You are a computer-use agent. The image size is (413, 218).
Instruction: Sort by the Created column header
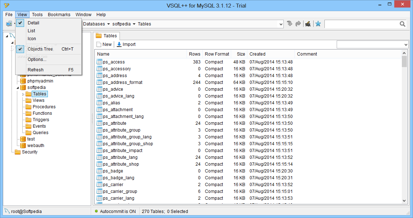coord(271,54)
